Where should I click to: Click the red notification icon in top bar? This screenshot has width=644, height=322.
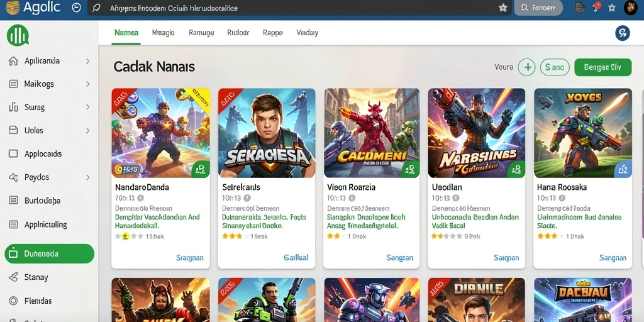[x=597, y=6]
